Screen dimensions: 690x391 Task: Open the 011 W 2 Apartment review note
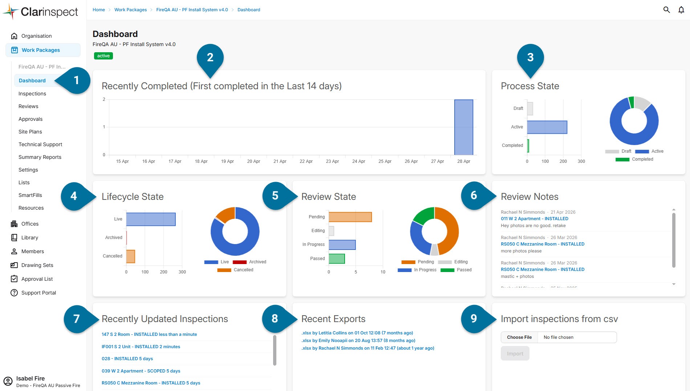click(534, 219)
